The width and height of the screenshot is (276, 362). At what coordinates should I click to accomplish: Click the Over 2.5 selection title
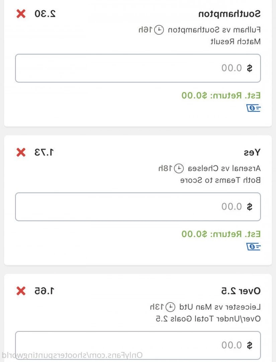pos(241,291)
